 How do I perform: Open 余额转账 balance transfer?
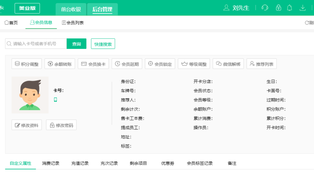60,64
